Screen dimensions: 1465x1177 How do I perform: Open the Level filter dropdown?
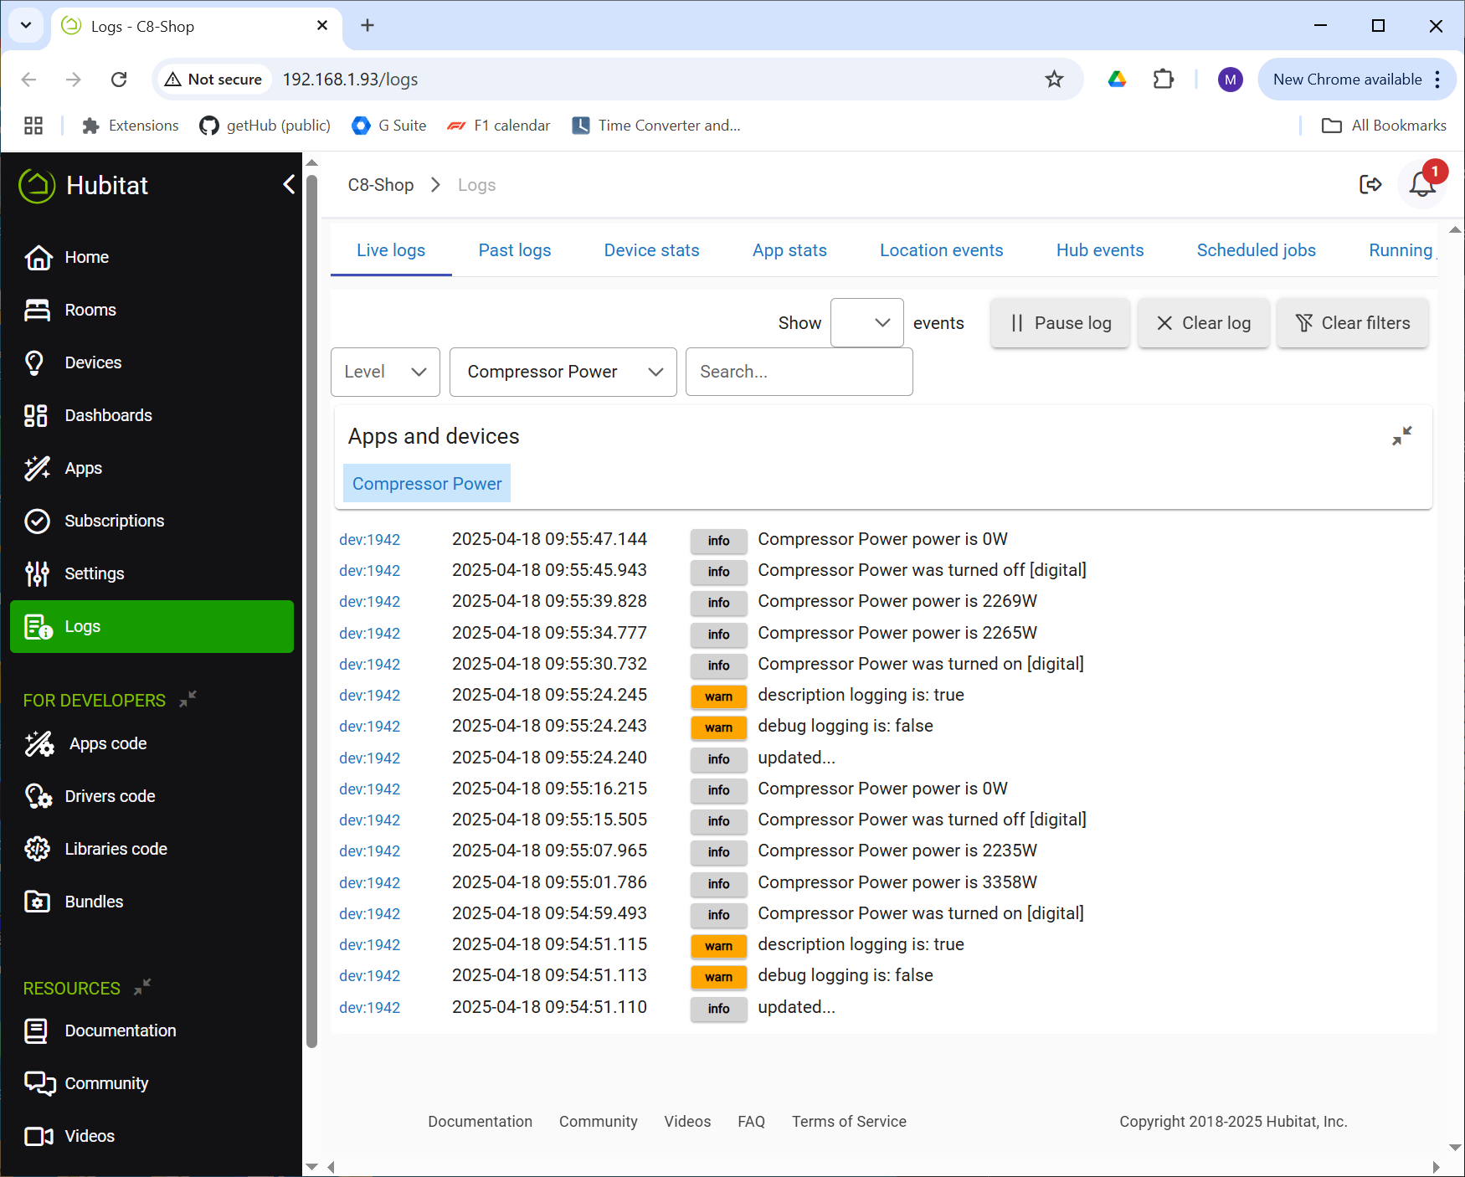(385, 372)
